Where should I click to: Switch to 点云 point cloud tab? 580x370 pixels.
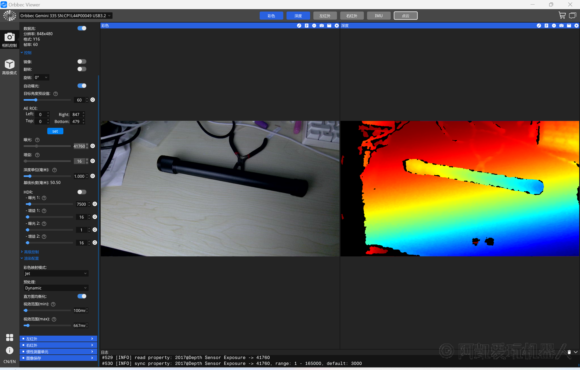point(405,16)
